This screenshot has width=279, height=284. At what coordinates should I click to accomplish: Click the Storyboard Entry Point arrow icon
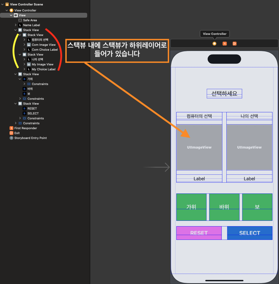click(11, 138)
